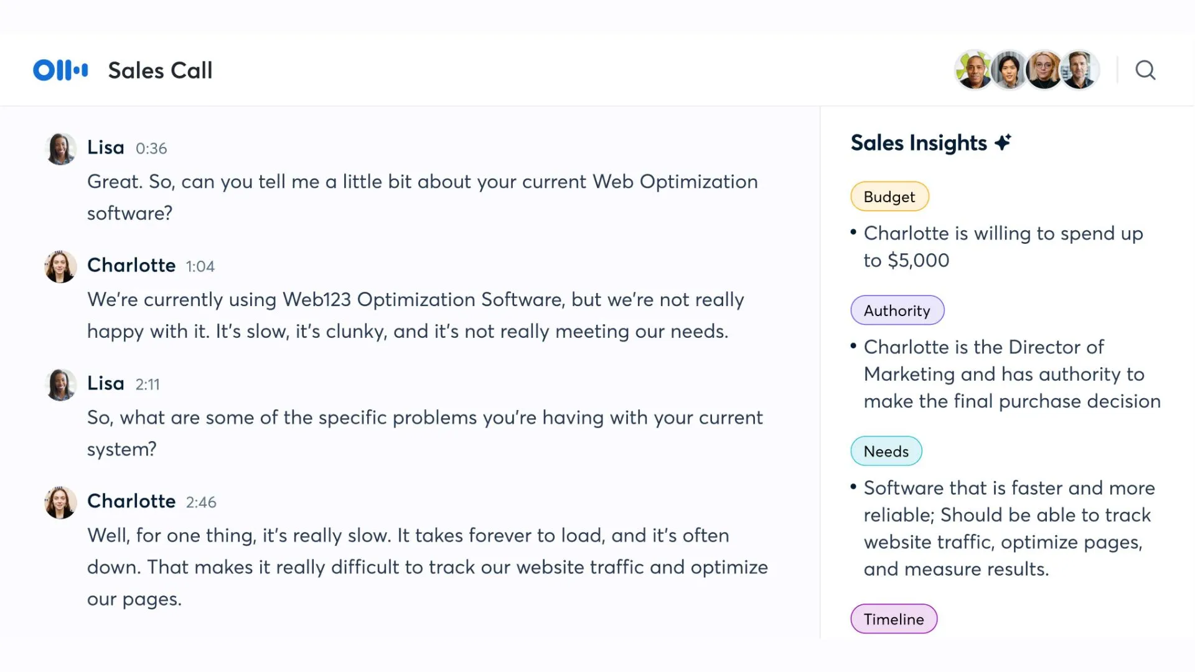Click Charlotte's Web123 Optimization Software message
The height and width of the screenshot is (672, 1195).
415,315
